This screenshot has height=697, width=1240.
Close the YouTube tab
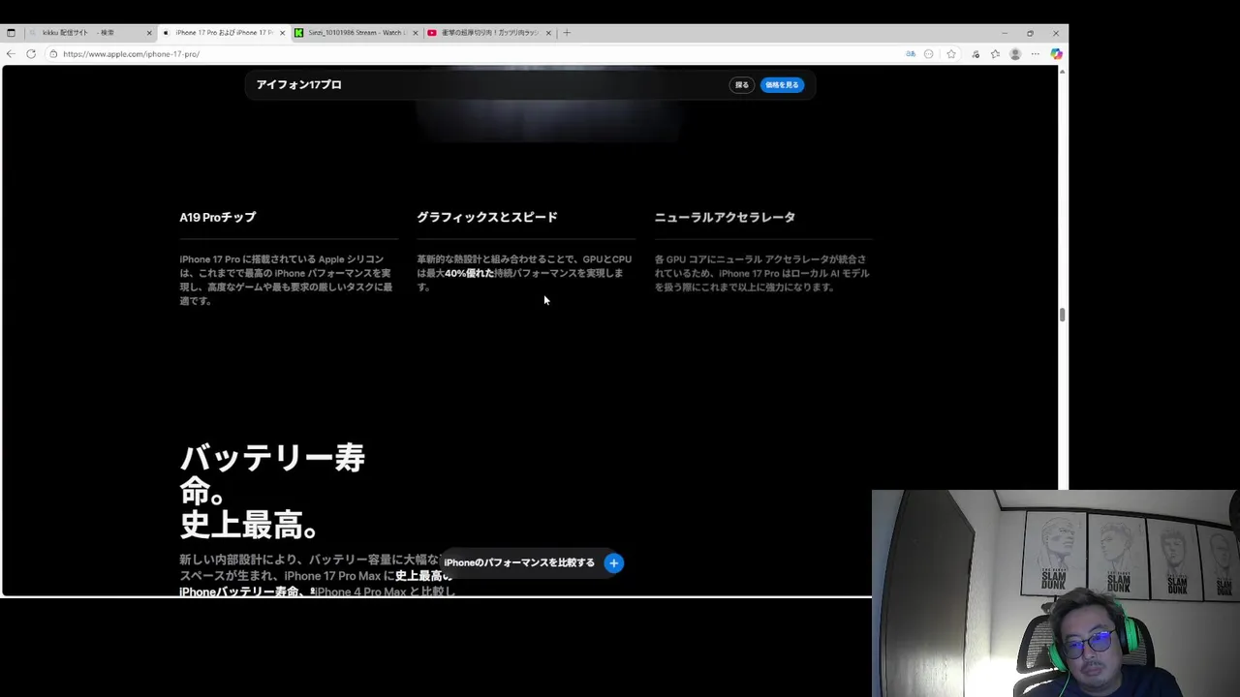pos(548,33)
